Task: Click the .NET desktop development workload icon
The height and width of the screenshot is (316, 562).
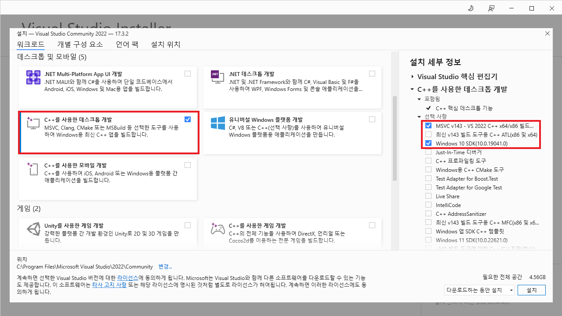Action: [x=215, y=76]
